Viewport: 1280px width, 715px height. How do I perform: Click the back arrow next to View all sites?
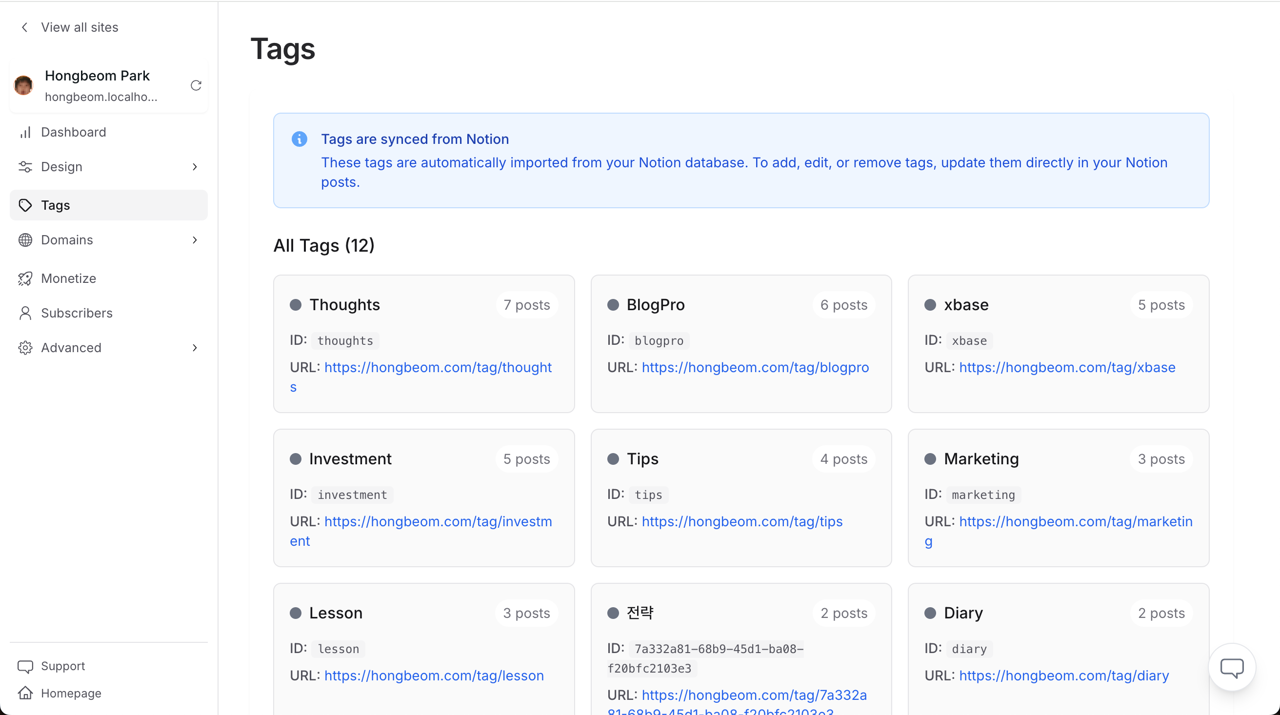[x=25, y=27]
